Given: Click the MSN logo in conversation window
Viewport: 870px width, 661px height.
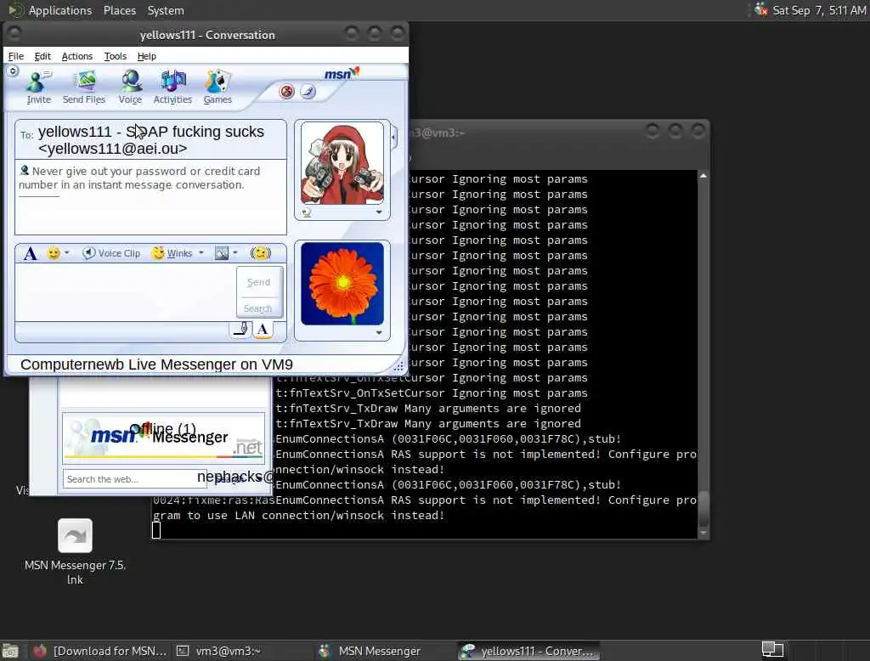Looking at the screenshot, I should [x=342, y=73].
